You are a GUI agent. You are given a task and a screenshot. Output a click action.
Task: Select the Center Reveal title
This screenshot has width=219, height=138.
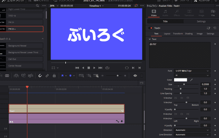coord(22,66)
